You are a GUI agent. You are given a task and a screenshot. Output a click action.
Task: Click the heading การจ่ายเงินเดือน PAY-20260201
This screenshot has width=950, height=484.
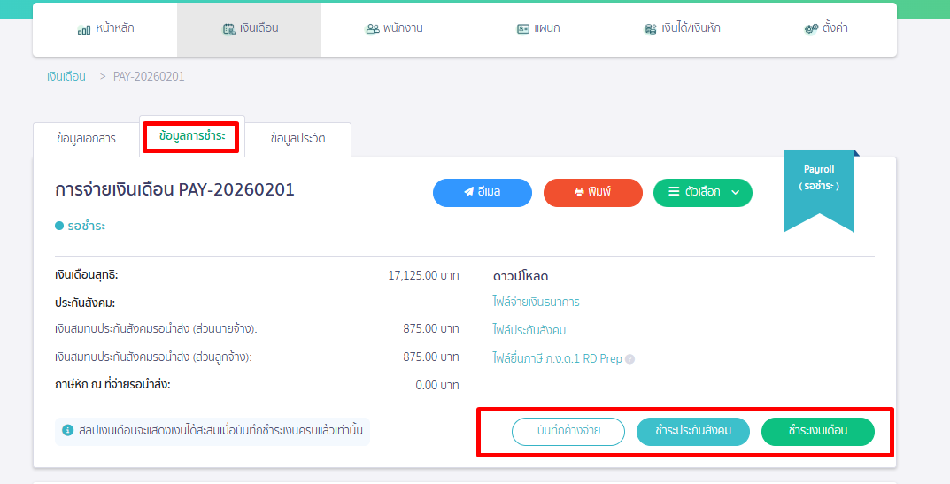(174, 190)
